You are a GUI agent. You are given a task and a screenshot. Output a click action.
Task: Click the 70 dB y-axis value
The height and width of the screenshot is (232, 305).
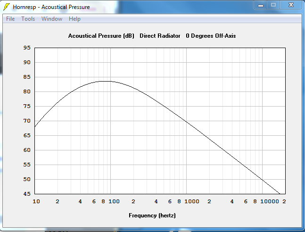click(x=27, y=121)
